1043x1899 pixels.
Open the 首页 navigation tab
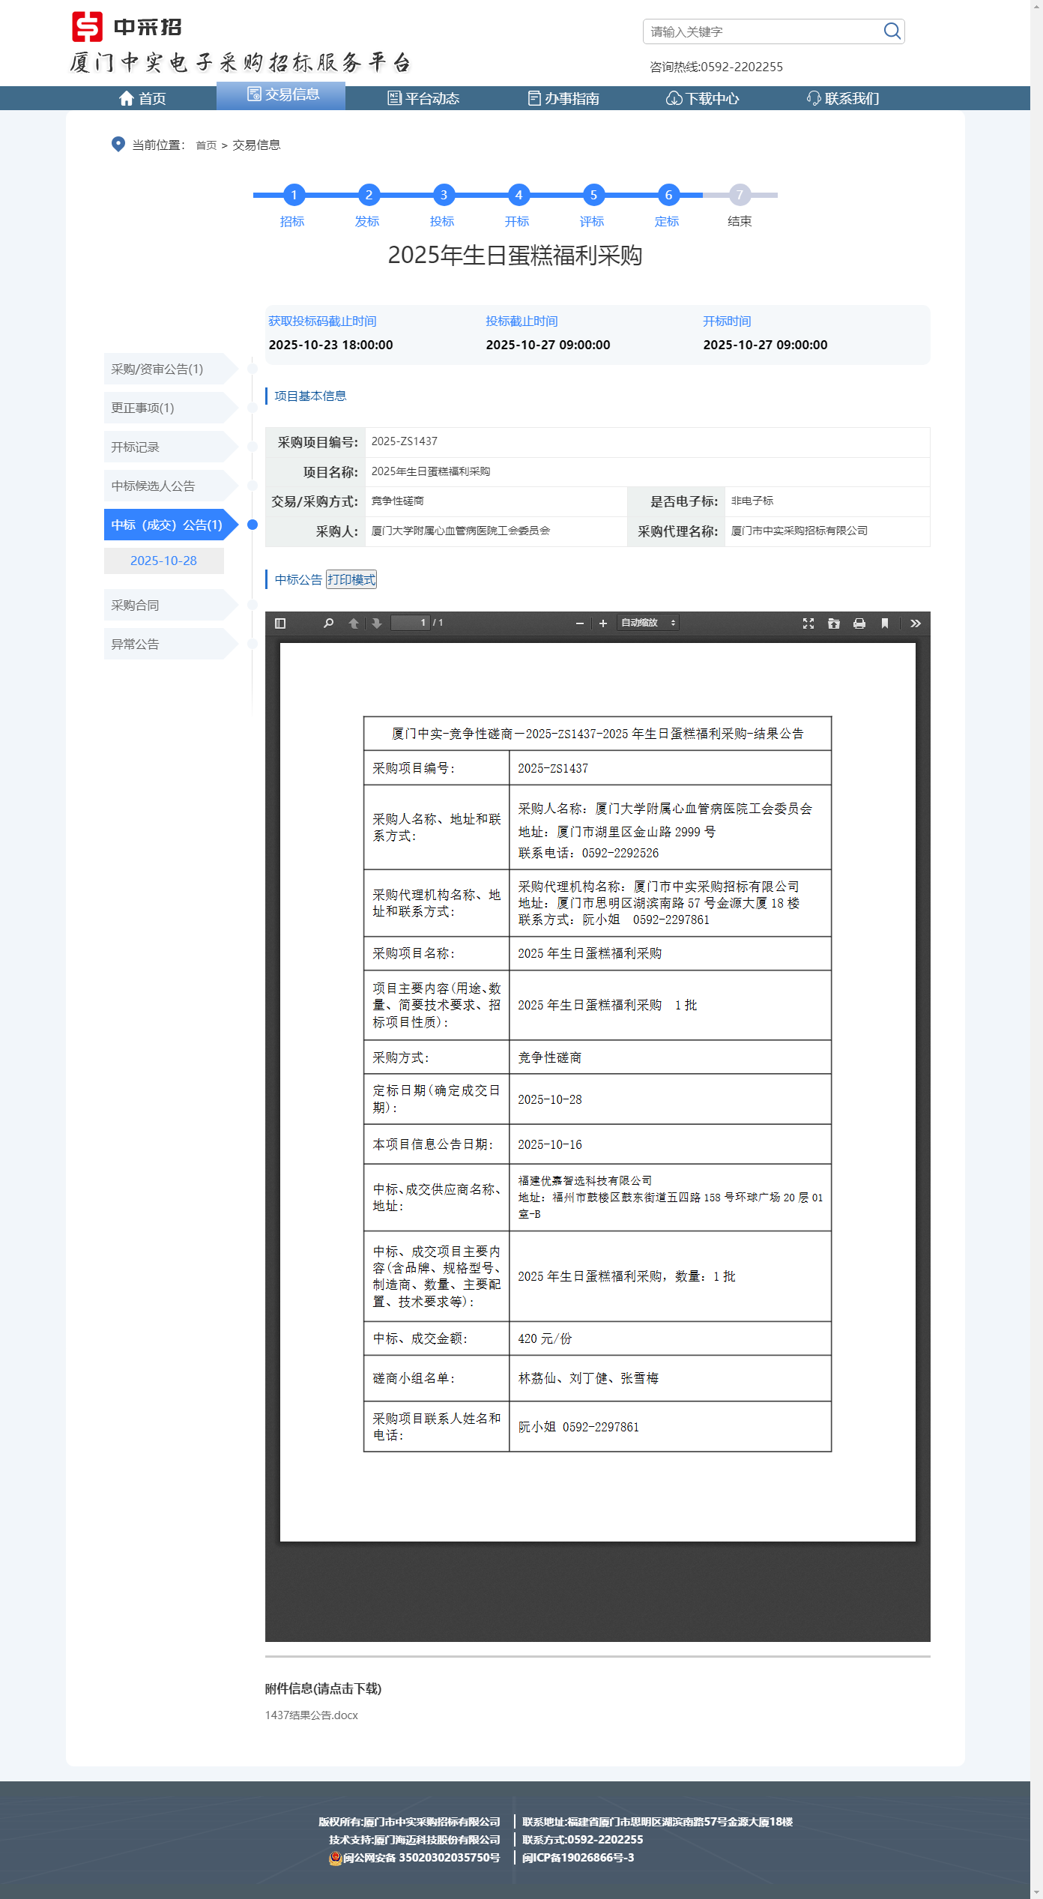[x=142, y=98]
